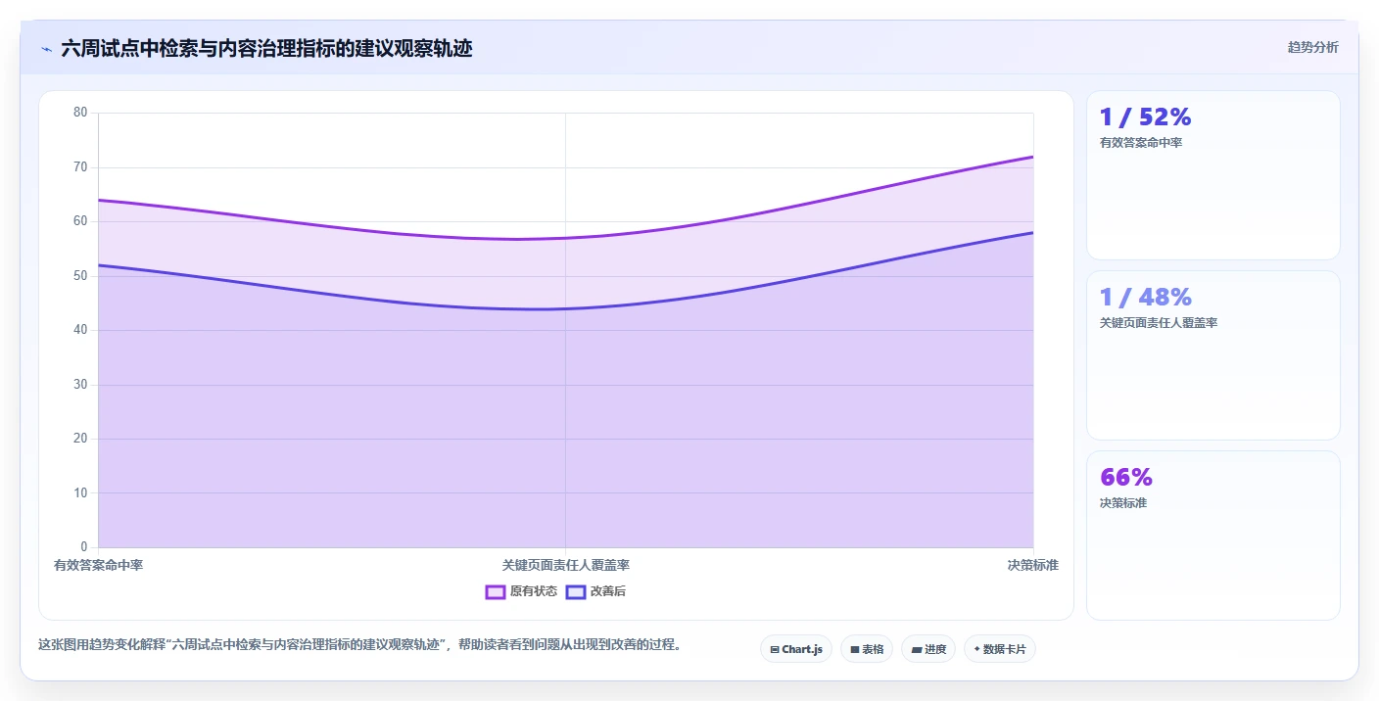1379x701 pixels.
Task: Click the 关键页面责任人覆盖率 x-axis label
Action: click(x=565, y=566)
